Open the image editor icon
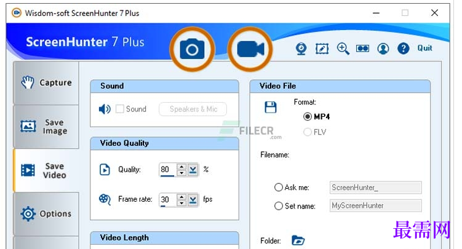 point(322,49)
